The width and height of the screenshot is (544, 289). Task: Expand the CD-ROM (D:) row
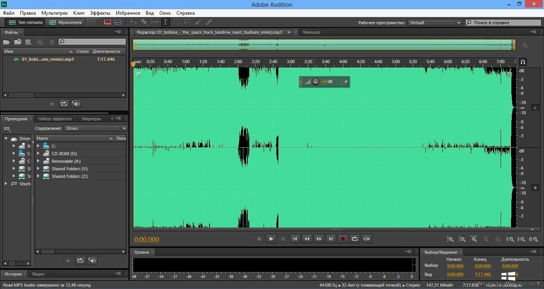pyautogui.click(x=38, y=153)
